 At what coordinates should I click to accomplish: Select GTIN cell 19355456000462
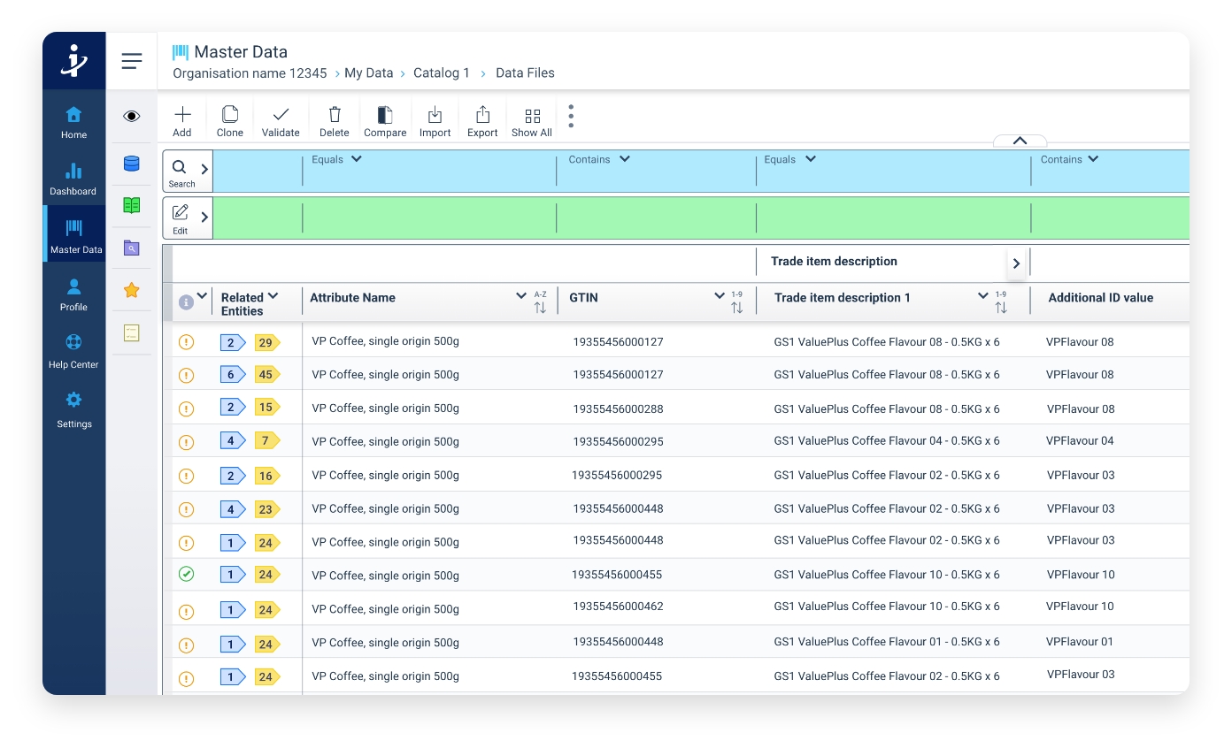pos(618,607)
